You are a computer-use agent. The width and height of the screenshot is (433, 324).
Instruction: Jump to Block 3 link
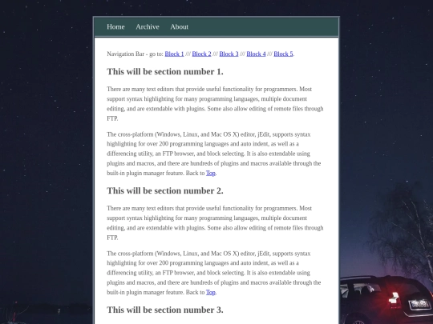(x=229, y=54)
